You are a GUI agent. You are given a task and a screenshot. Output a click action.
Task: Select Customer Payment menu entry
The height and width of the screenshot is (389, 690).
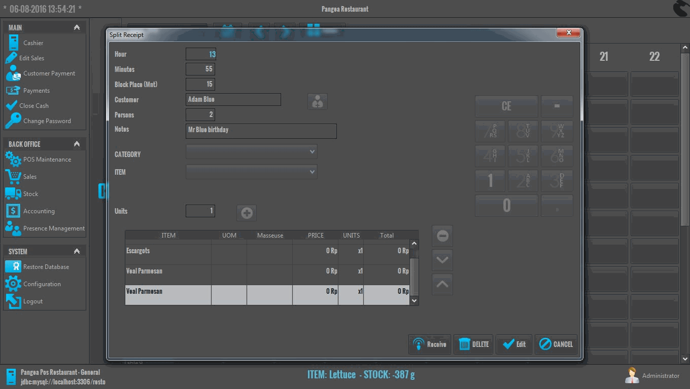[x=49, y=73]
